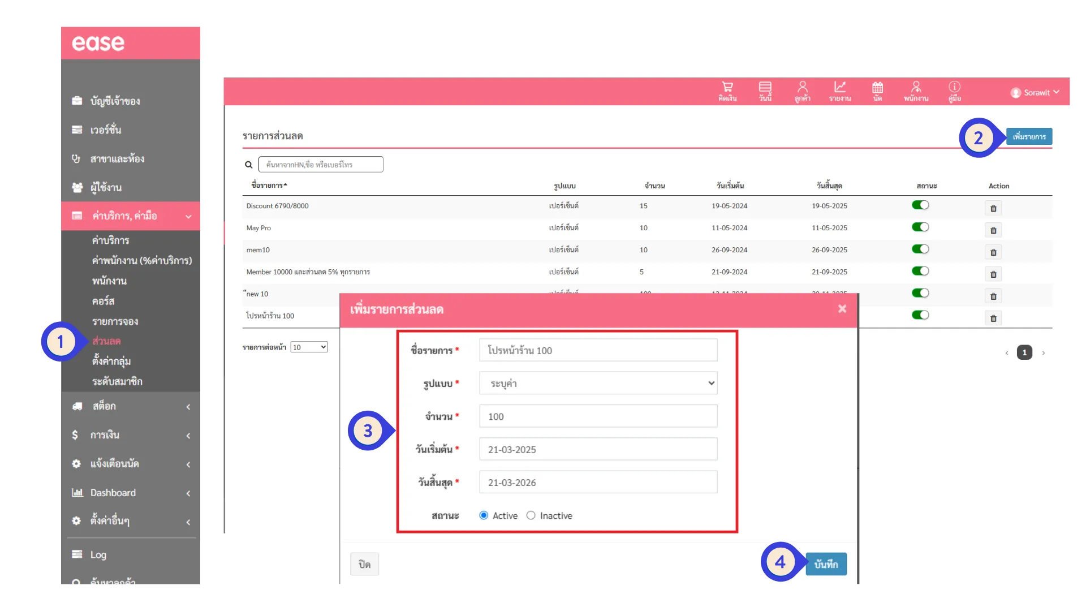Toggle status switch for Member 10000 discount
Image resolution: width=1086 pixels, height=611 pixels.
(x=920, y=272)
